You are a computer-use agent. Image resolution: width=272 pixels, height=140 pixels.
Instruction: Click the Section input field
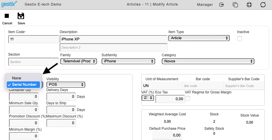(x=33, y=62)
